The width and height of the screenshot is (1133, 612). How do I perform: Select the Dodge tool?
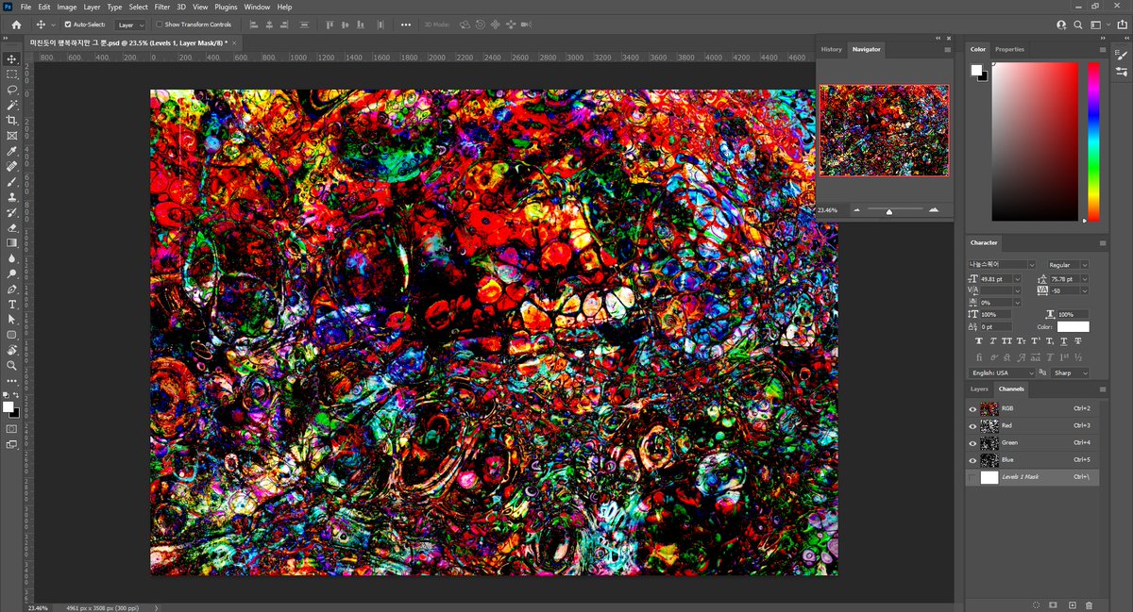pos(12,273)
